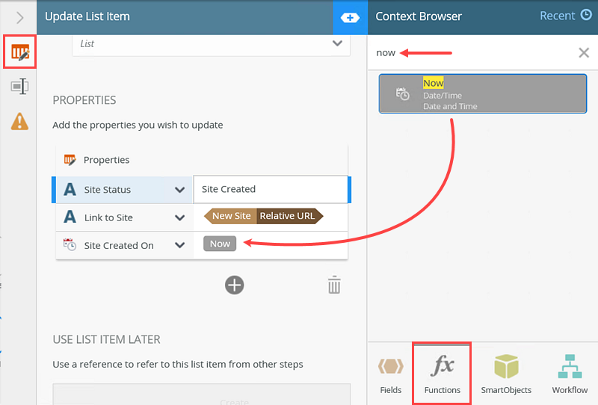The height and width of the screenshot is (405, 598).
Task: Open the step label rename tab icon
Action: pos(20,87)
